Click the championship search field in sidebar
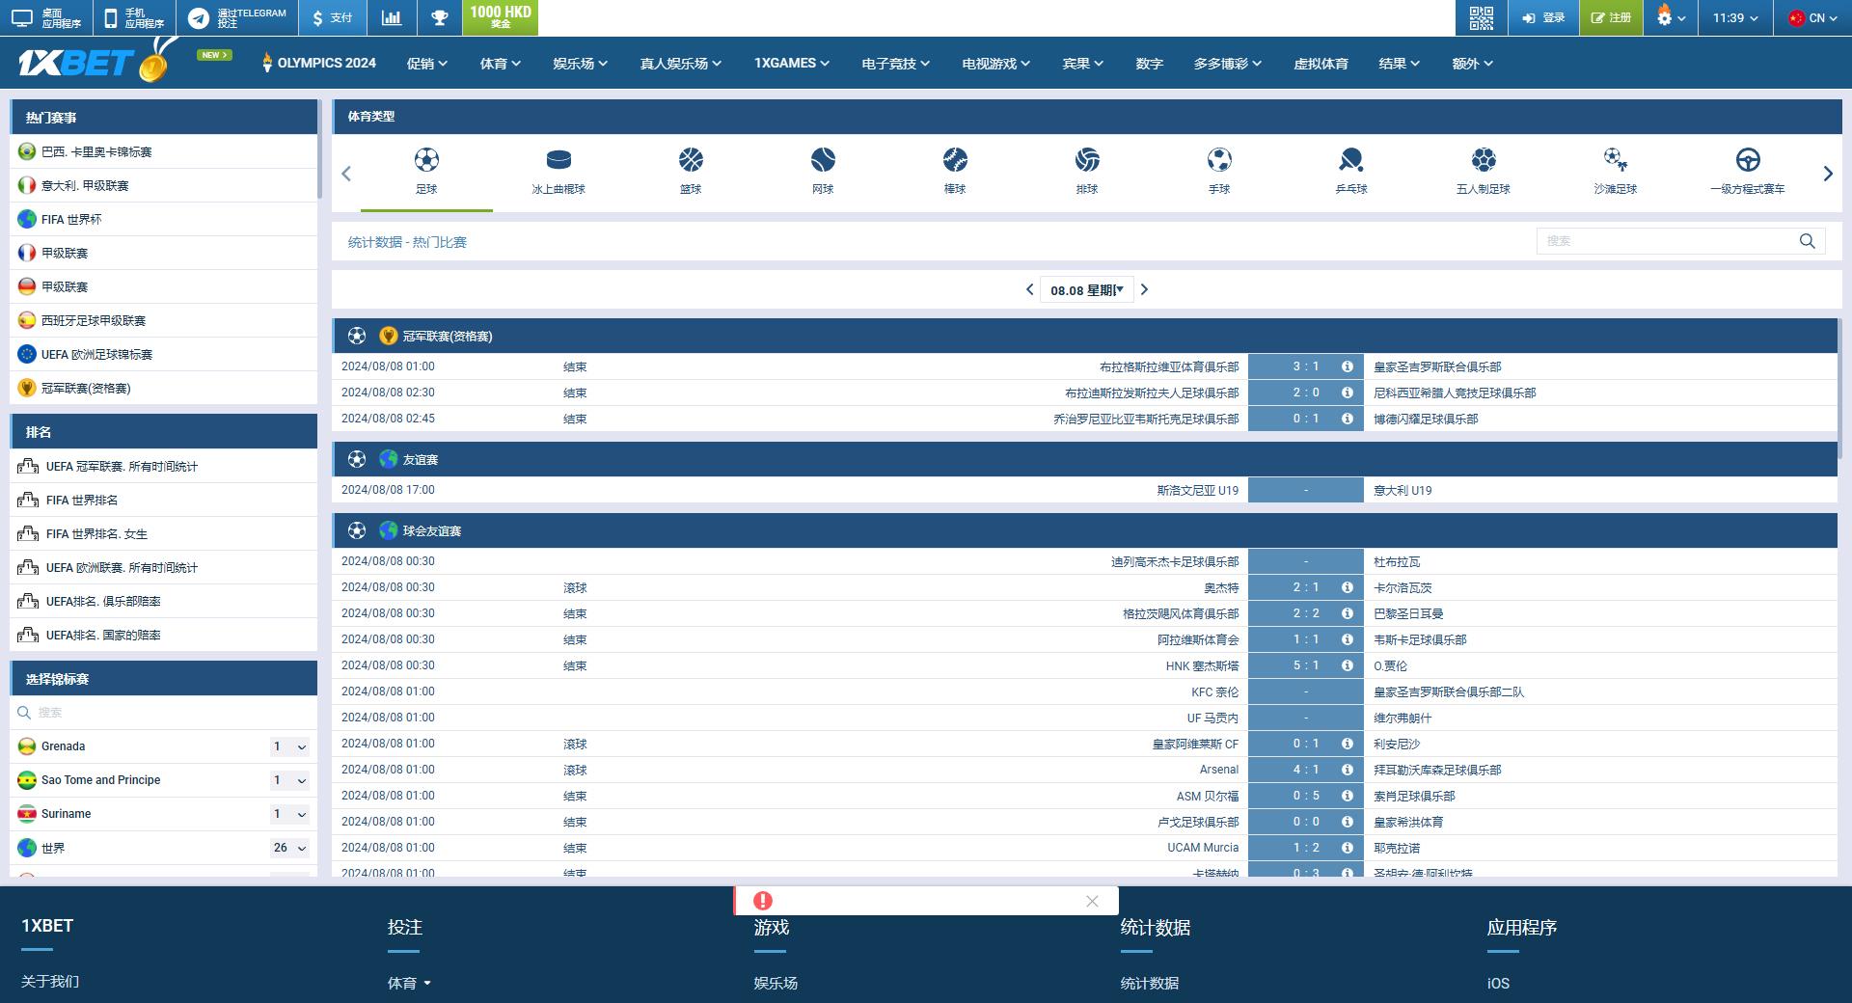Viewport: 1852px width, 1003px height. 163,713
